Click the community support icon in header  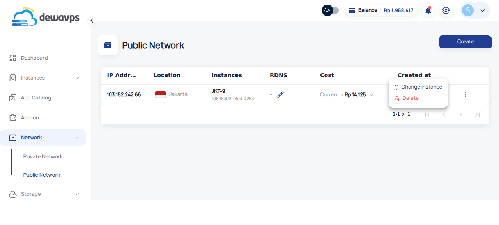pyautogui.click(x=446, y=11)
